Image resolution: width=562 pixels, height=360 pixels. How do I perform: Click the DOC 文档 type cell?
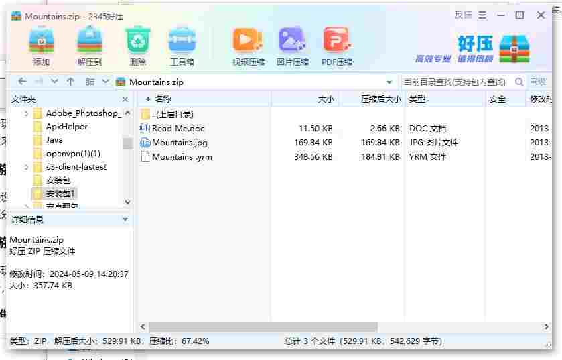[427, 128]
